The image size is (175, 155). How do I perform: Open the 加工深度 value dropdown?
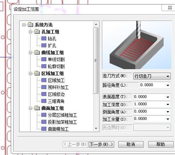point(168,104)
